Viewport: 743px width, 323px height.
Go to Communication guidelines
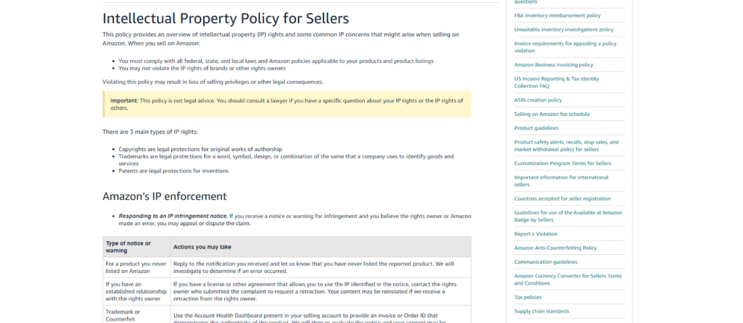546,261
